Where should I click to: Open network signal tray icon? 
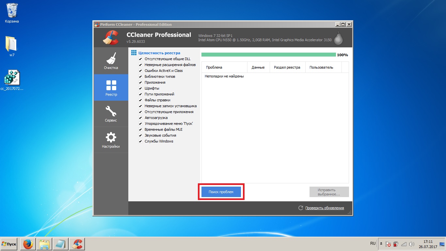[x=404, y=244]
